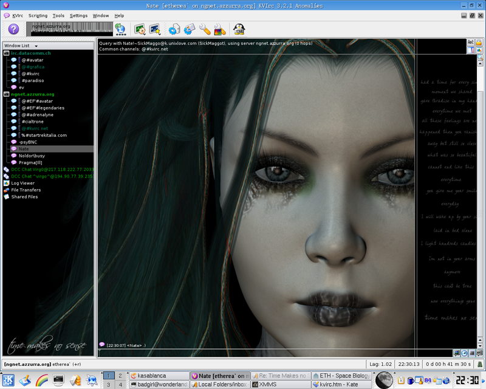Open the Noldor\busy query

coord(32,156)
